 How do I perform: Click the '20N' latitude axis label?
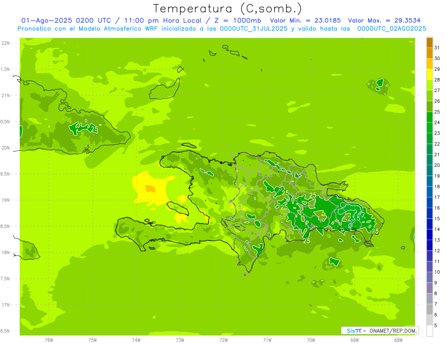point(6,148)
